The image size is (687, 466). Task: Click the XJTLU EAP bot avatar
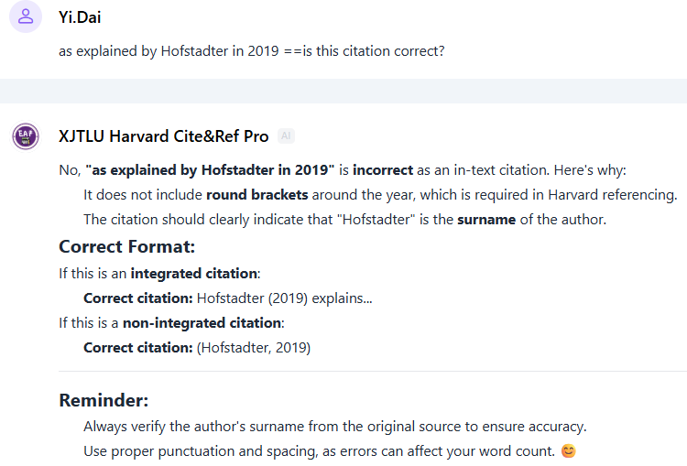[26, 136]
